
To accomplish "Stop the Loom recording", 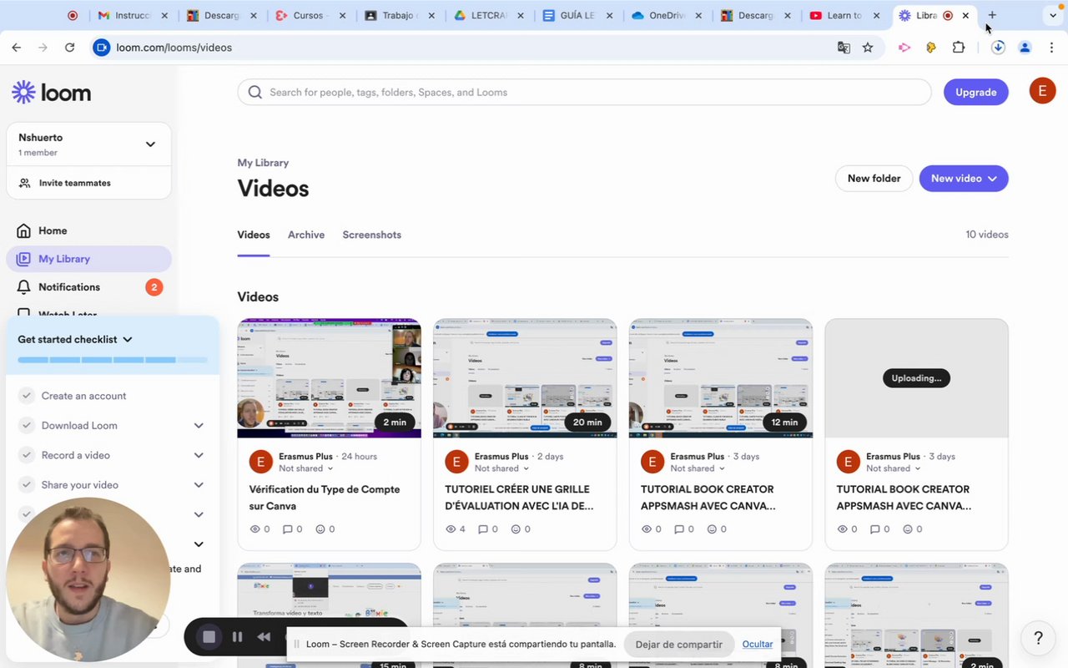I will click(209, 637).
